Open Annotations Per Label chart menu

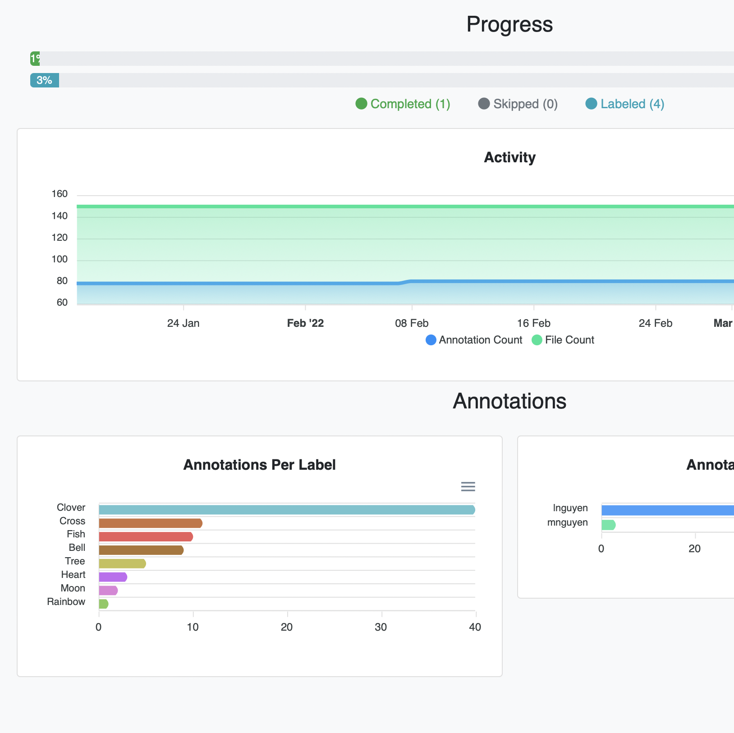[468, 486]
